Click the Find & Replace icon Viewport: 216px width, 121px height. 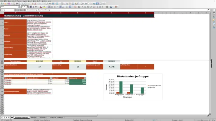(47, 4)
